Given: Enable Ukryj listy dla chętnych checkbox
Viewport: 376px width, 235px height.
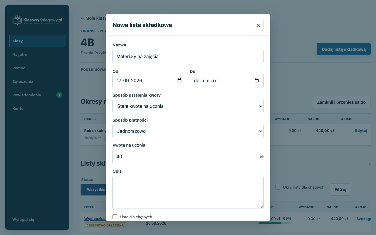Looking at the screenshot, I should [278, 187].
